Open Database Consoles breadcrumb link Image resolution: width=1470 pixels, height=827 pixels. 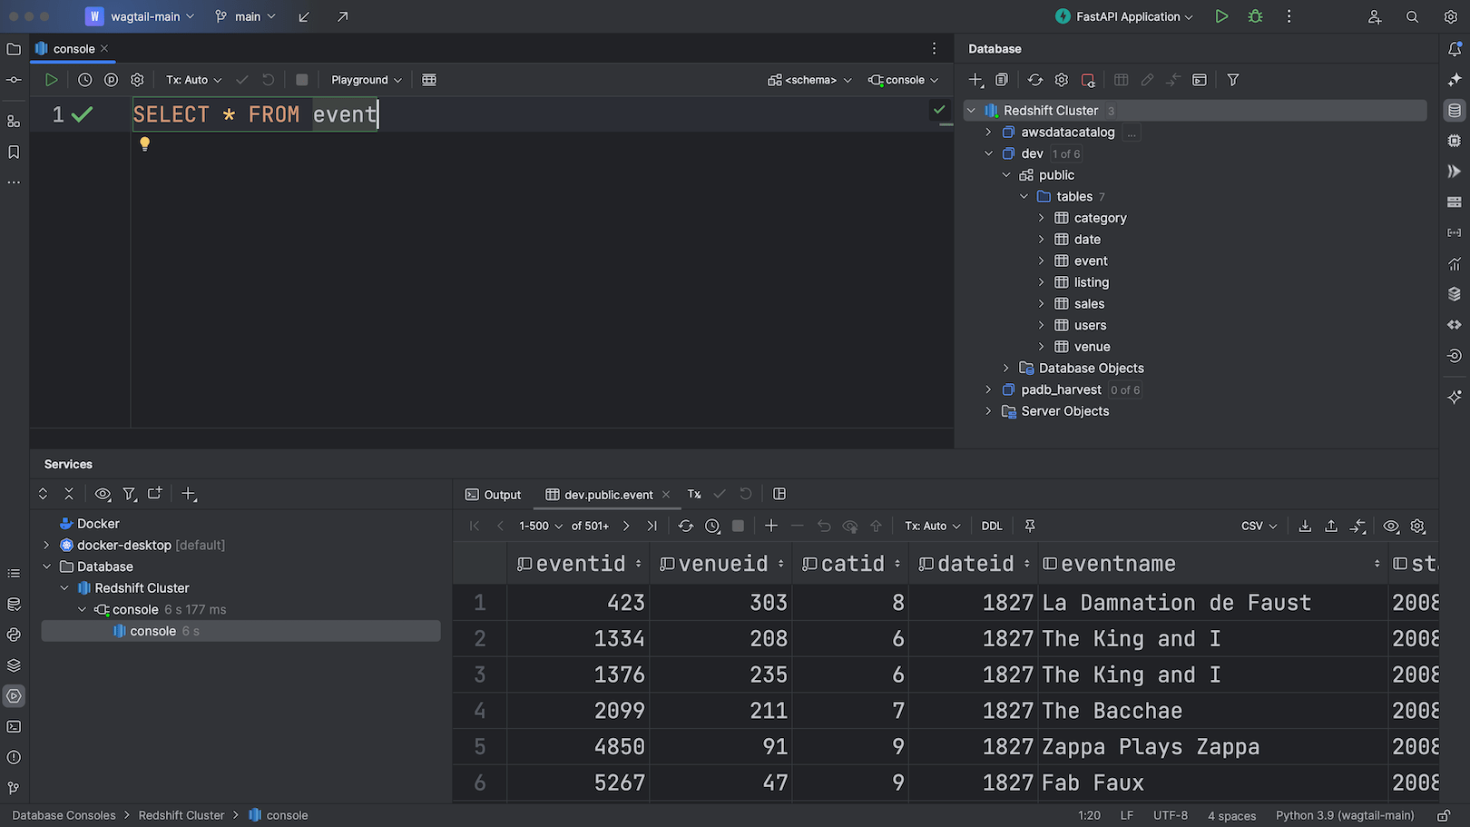tap(63, 815)
